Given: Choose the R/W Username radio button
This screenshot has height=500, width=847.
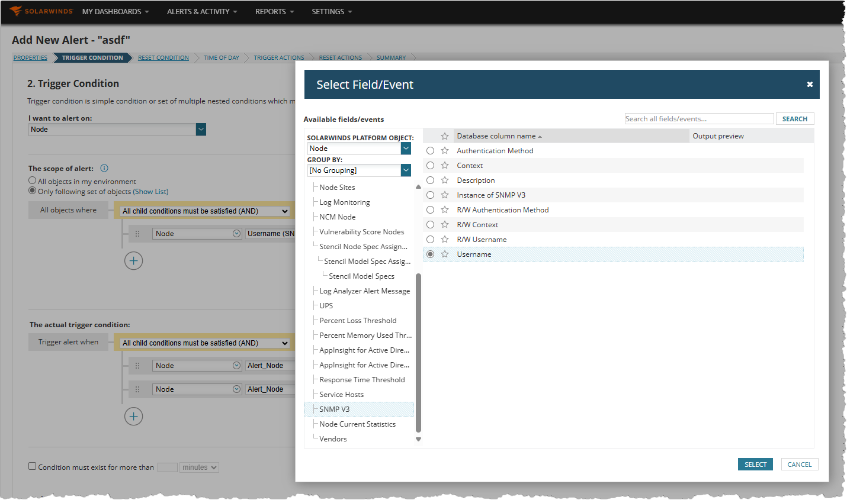Looking at the screenshot, I should pyautogui.click(x=431, y=240).
